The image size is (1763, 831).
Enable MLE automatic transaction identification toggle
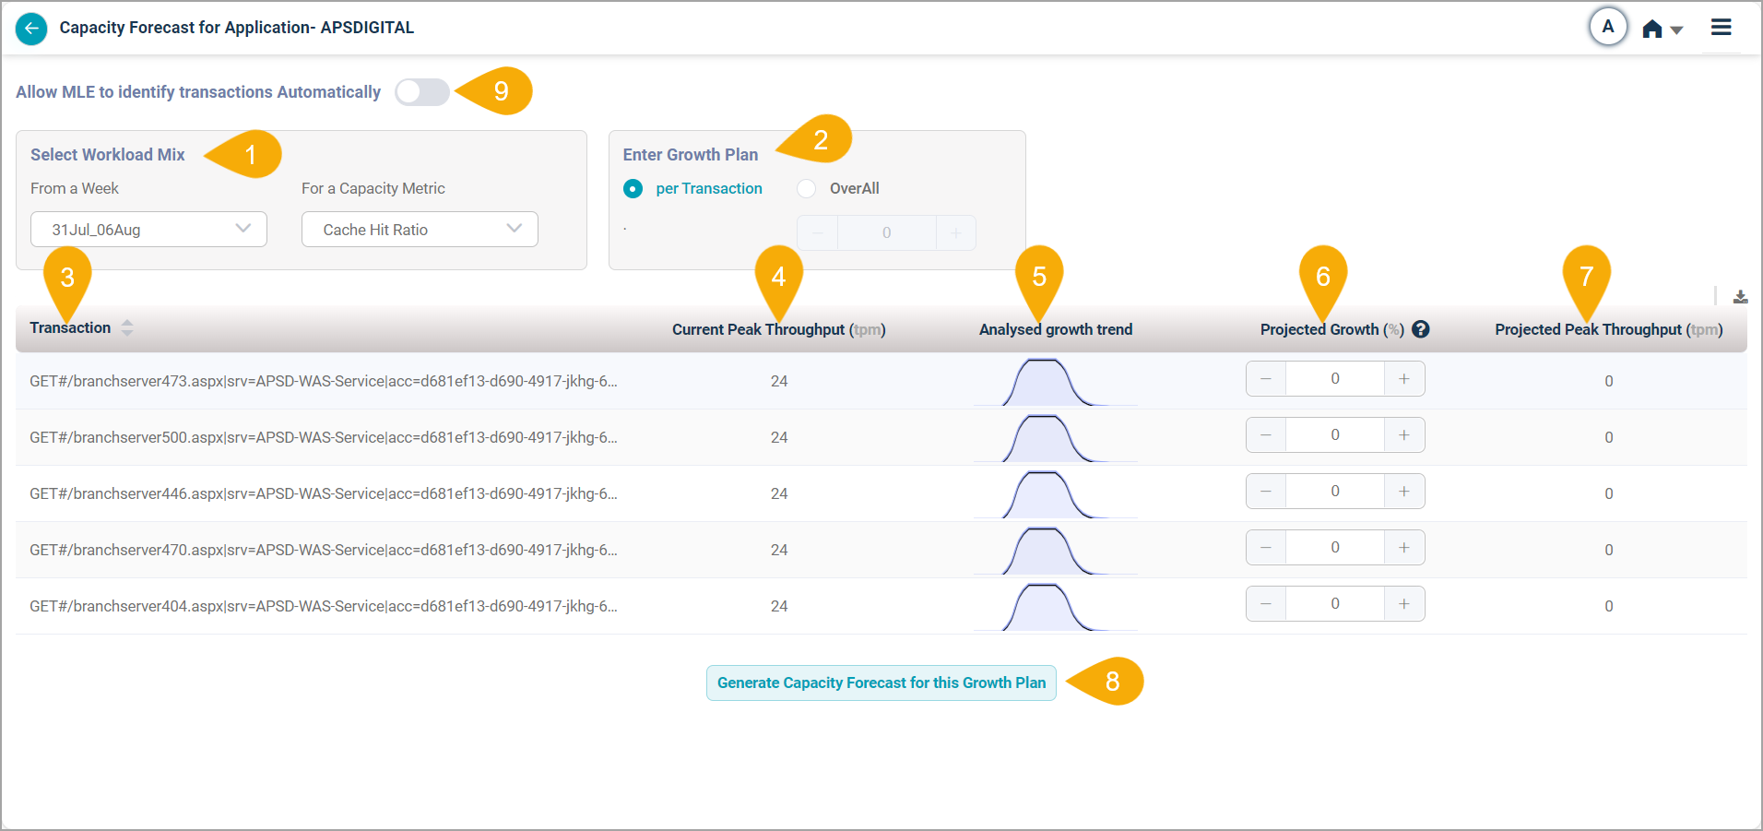[x=421, y=92]
